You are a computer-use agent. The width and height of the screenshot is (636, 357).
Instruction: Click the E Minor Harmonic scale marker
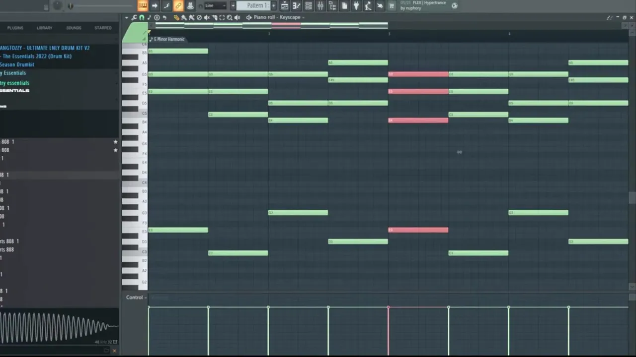(x=167, y=39)
